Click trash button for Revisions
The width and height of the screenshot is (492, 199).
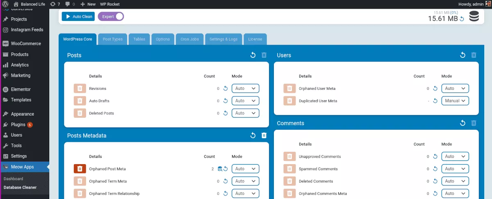[x=80, y=89]
